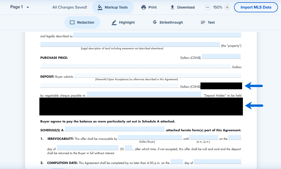This screenshot has width=281, height=169.
Task: Click the Download button
Action: click(183, 7)
